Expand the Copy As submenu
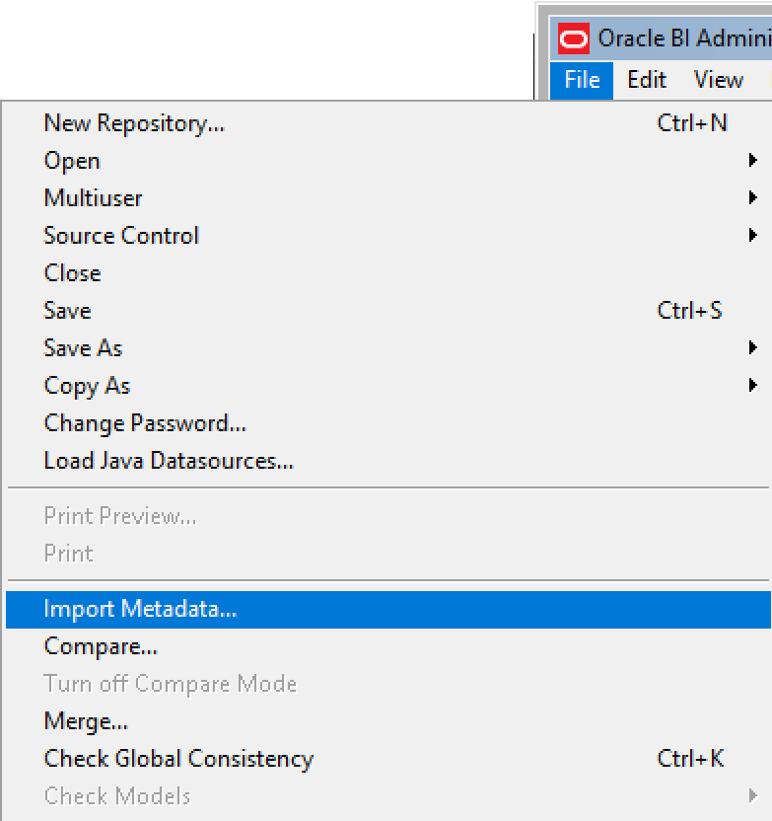Image resolution: width=772 pixels, height=821 pixels. tap(87, 386)
